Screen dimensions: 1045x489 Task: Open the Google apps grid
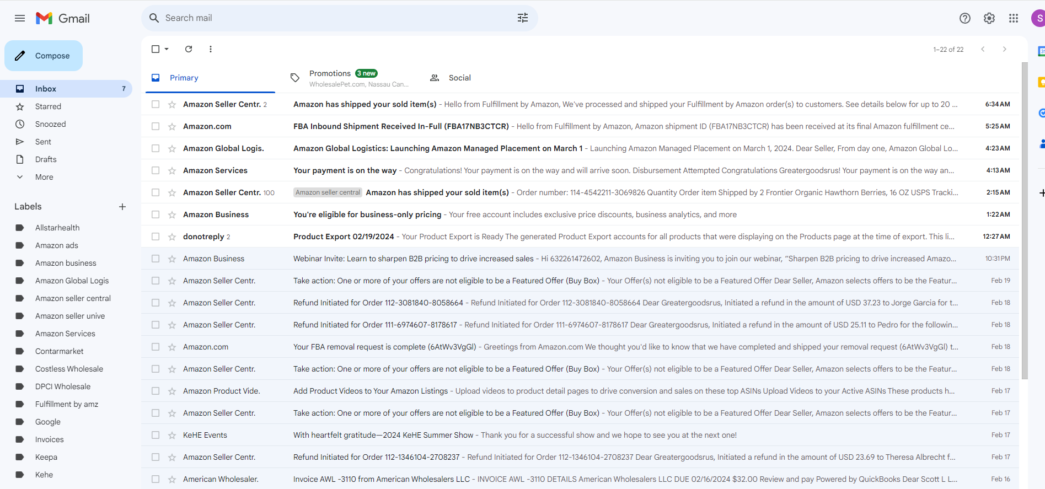click(x=1014, y=18)
